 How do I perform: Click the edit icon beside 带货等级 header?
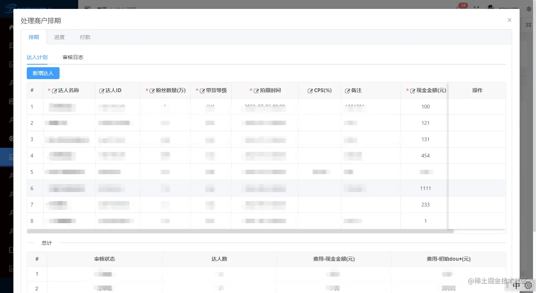point(202,91)
